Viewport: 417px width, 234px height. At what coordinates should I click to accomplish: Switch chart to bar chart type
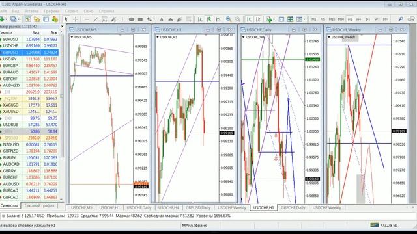pyautogui.click(x=200, y=19)
